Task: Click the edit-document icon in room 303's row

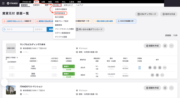Action: (x=157, y=75)
